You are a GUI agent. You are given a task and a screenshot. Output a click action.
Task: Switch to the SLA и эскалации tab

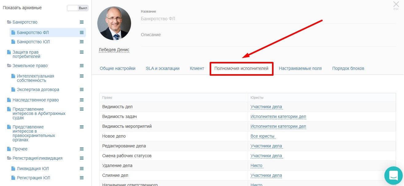pyautogui.click(x=163, y=68)
